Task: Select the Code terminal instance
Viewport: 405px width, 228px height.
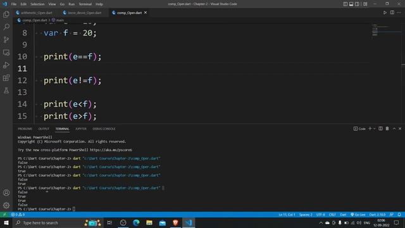Action: pyautogui.click(x=359, y=129)
